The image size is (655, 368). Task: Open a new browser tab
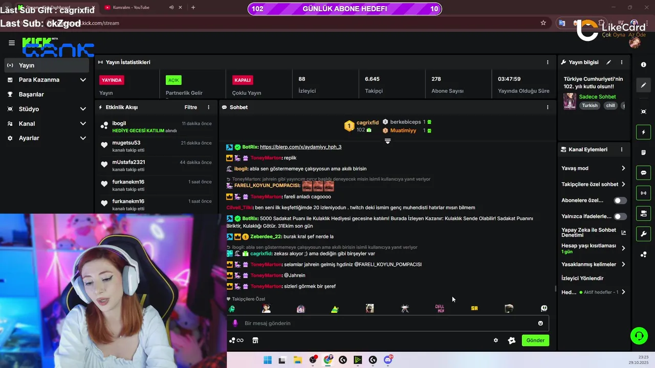pyautogui.click(x=193, y=8)
